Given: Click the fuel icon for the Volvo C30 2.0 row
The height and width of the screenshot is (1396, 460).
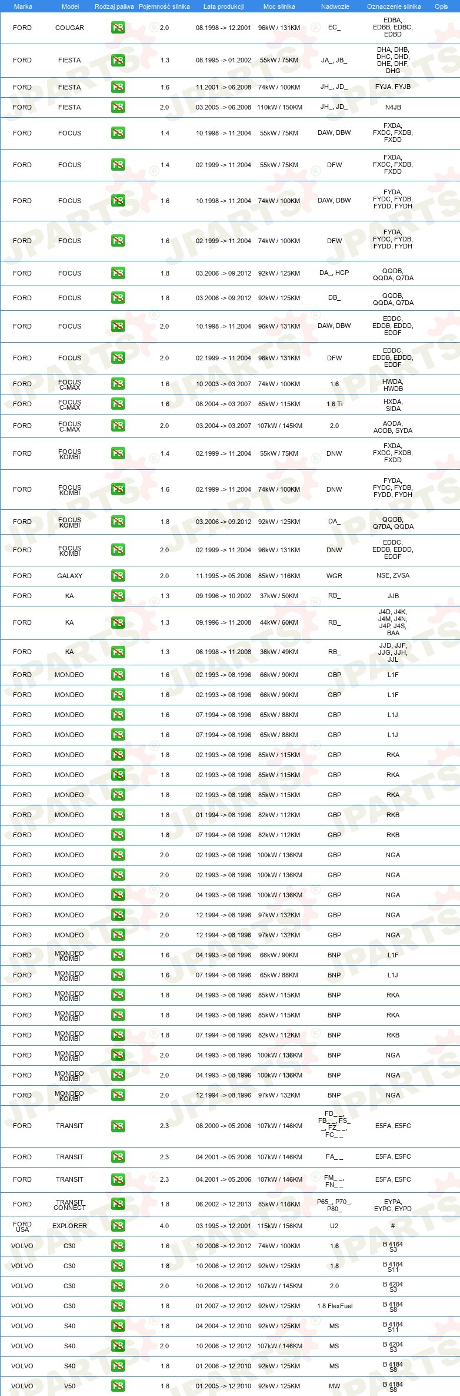Looking at the screenshot, I should tap(118, 1286).
